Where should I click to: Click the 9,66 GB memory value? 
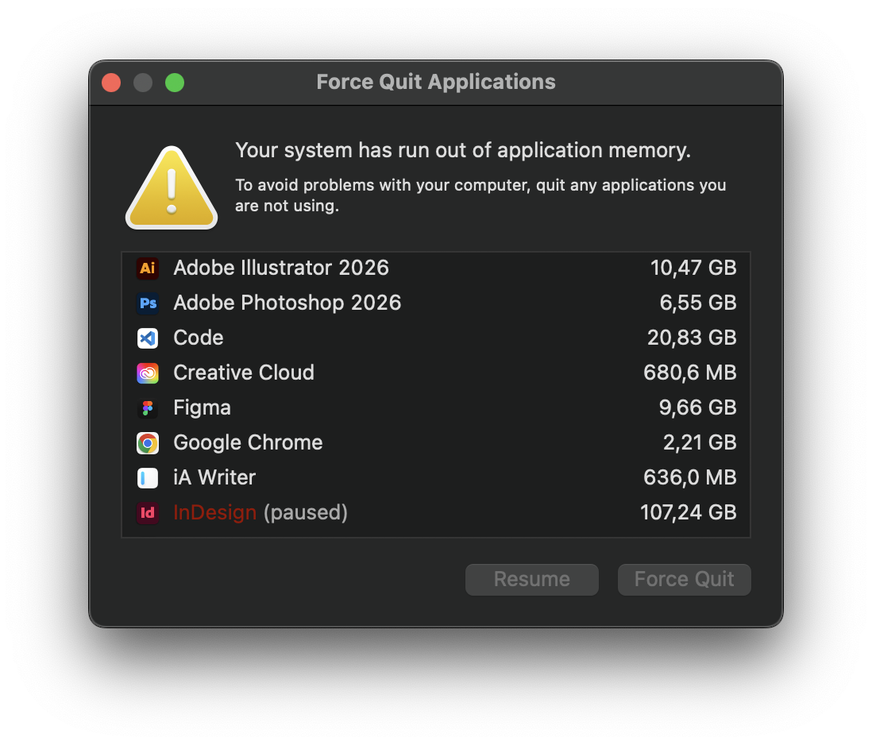(697, 408)
